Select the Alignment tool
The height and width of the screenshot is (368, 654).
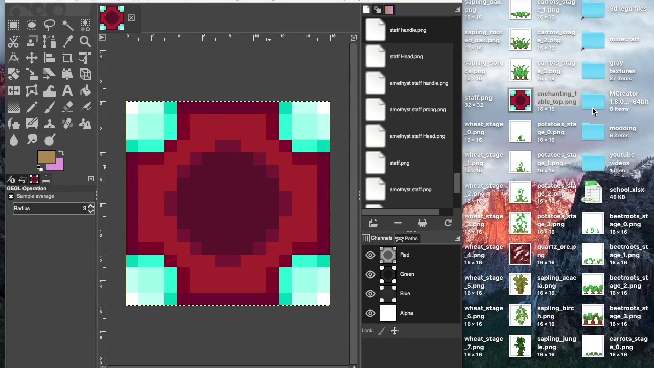(50, 58)
